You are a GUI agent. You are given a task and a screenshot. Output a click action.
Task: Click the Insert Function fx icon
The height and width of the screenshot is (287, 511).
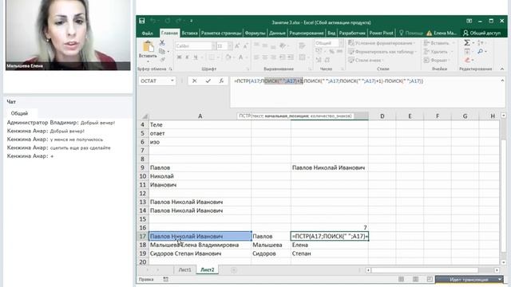point(221,81)
